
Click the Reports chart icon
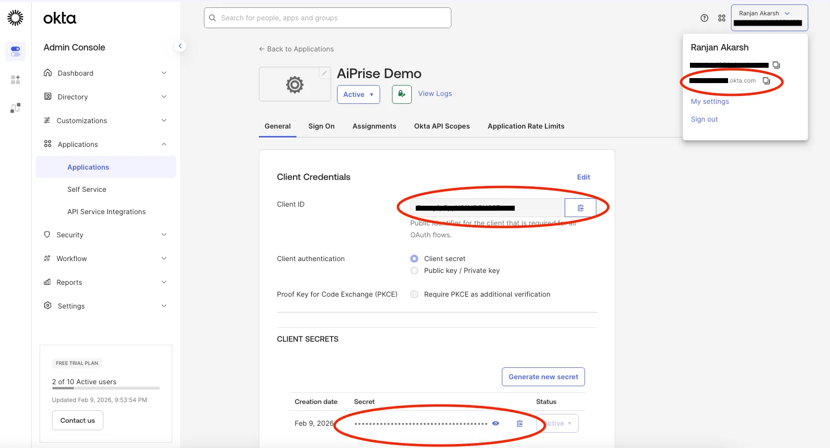pyautogui.click(x=47, y=282)
